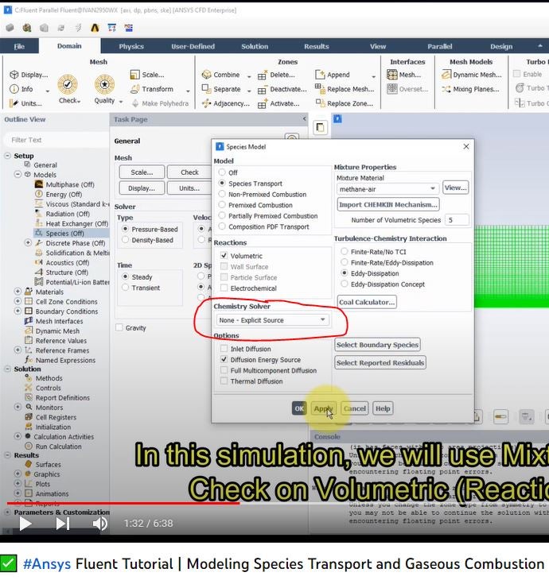The image size is (549, 580).
Task: Click the Units ribbon icon
Action: click(x=14, y=103)
